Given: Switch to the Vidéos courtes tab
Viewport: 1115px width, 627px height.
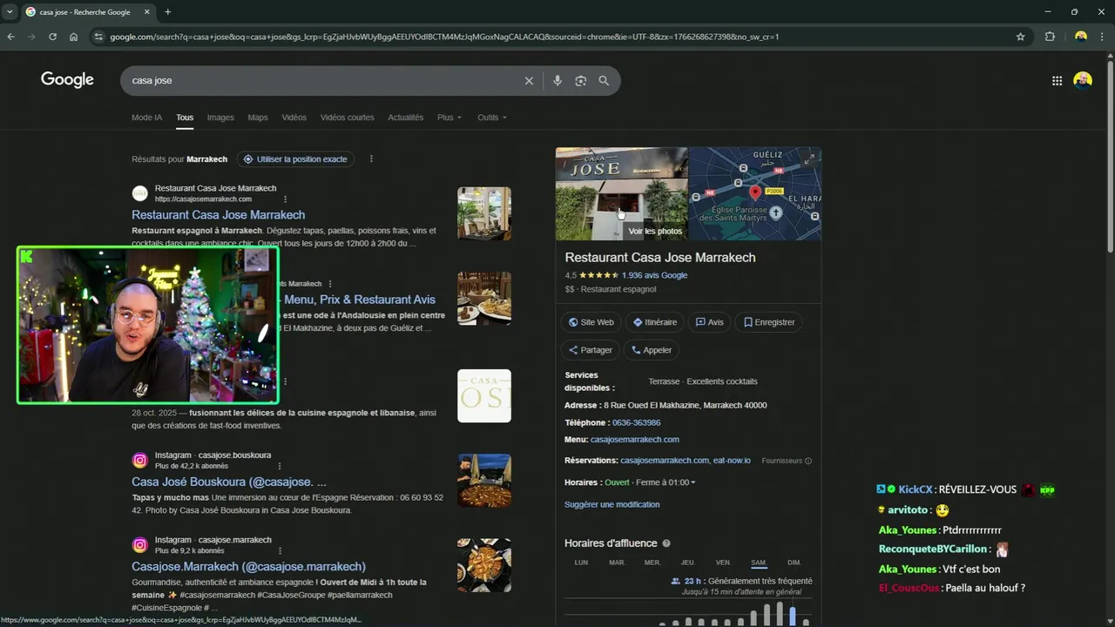Looking at the screenshot, I should pos(347,118).
